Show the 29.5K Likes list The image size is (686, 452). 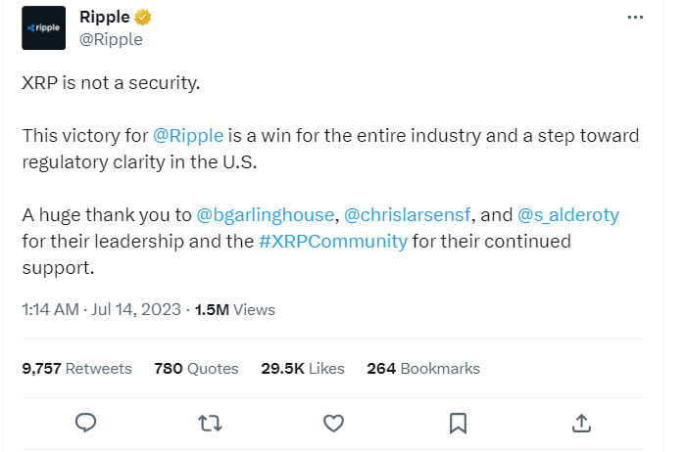pyautogui.click(x=303, y=369)
